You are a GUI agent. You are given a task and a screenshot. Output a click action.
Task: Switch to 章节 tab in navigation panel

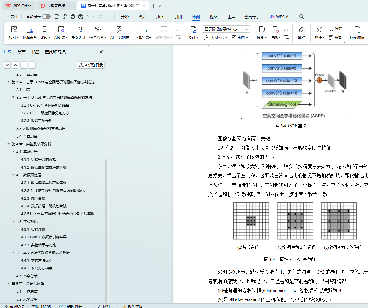coord(21,52)
